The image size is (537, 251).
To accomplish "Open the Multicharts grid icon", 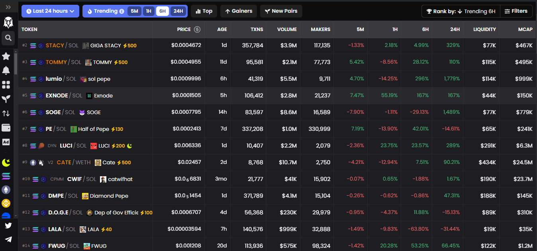I will tap(6, 85).
